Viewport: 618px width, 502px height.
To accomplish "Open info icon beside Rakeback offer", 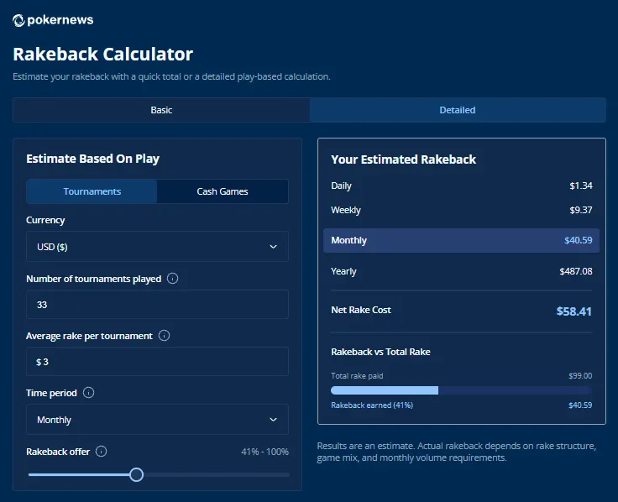I will (102, 452).
